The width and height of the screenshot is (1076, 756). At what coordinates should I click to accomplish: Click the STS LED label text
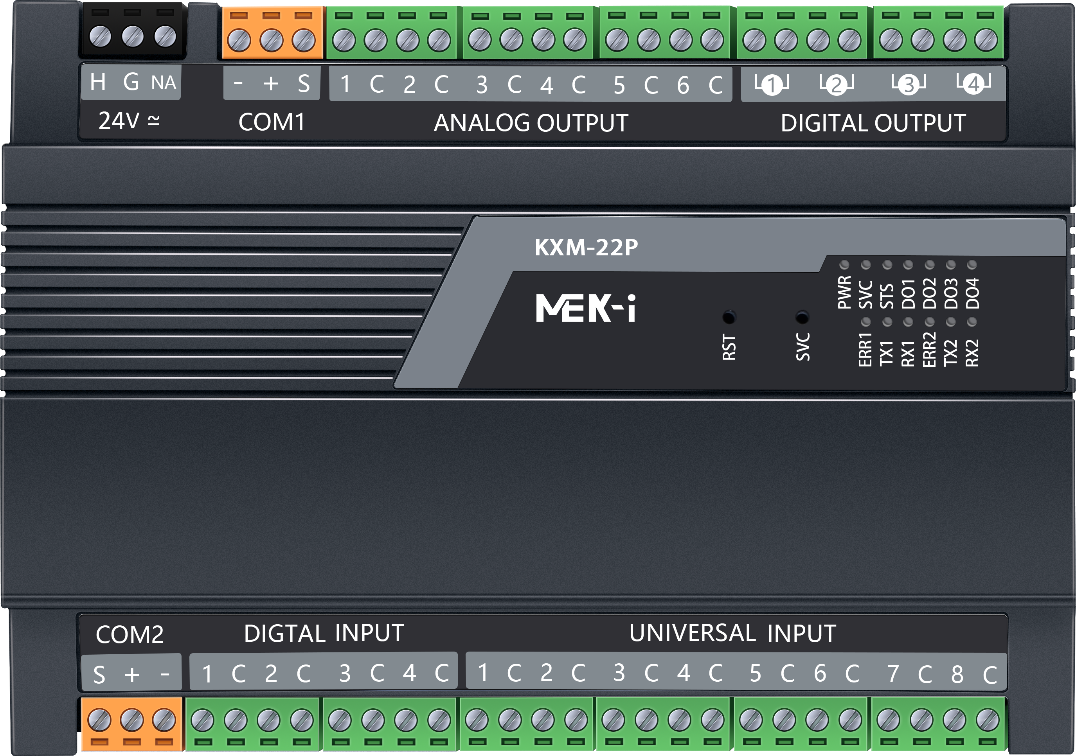(x=887, y=296)
